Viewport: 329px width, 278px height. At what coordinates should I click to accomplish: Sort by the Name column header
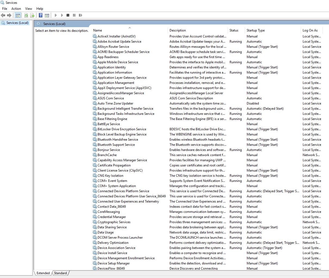130,30
